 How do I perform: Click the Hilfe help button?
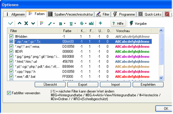coord(118,24)
